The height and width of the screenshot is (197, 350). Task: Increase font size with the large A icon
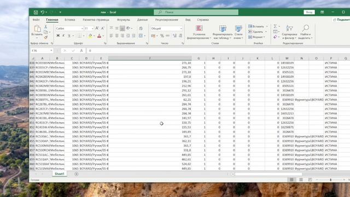97,28
